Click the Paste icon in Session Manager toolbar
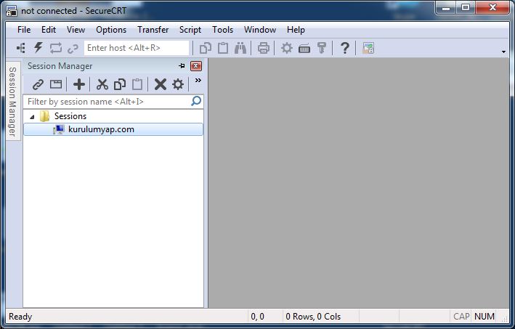Viewport: 515px width, 329px height. pyautogui.click(x=137, y=84)
